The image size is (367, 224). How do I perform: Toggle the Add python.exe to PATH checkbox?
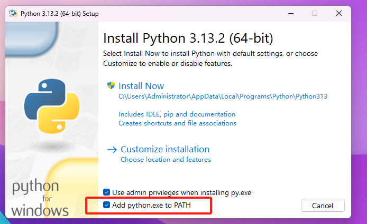pos(107,205)
